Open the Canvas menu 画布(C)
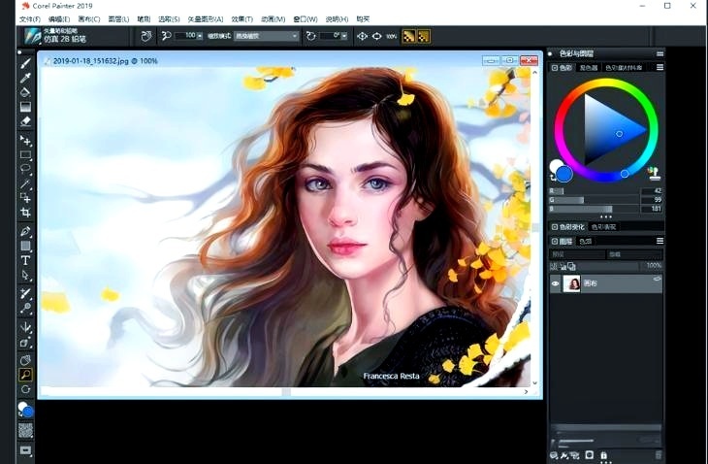708x464 pixels. pyautogui.click(x=89, y=19)
